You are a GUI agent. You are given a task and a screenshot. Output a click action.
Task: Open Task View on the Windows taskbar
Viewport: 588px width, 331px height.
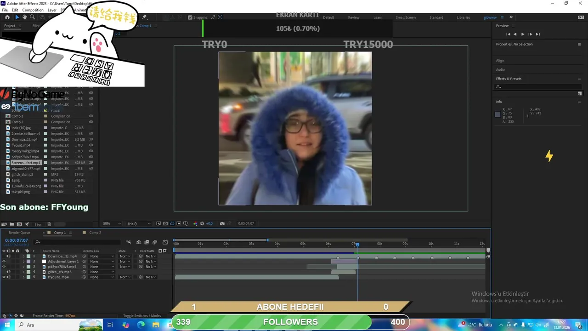tap(110, 325)
